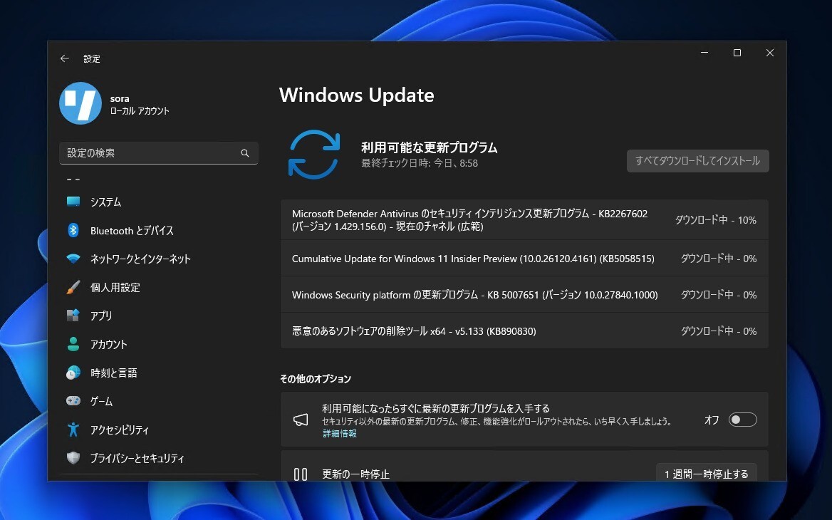Click 1 週間一時停止する button
Viewport: 832px width, 520px height.
point(706,474)
